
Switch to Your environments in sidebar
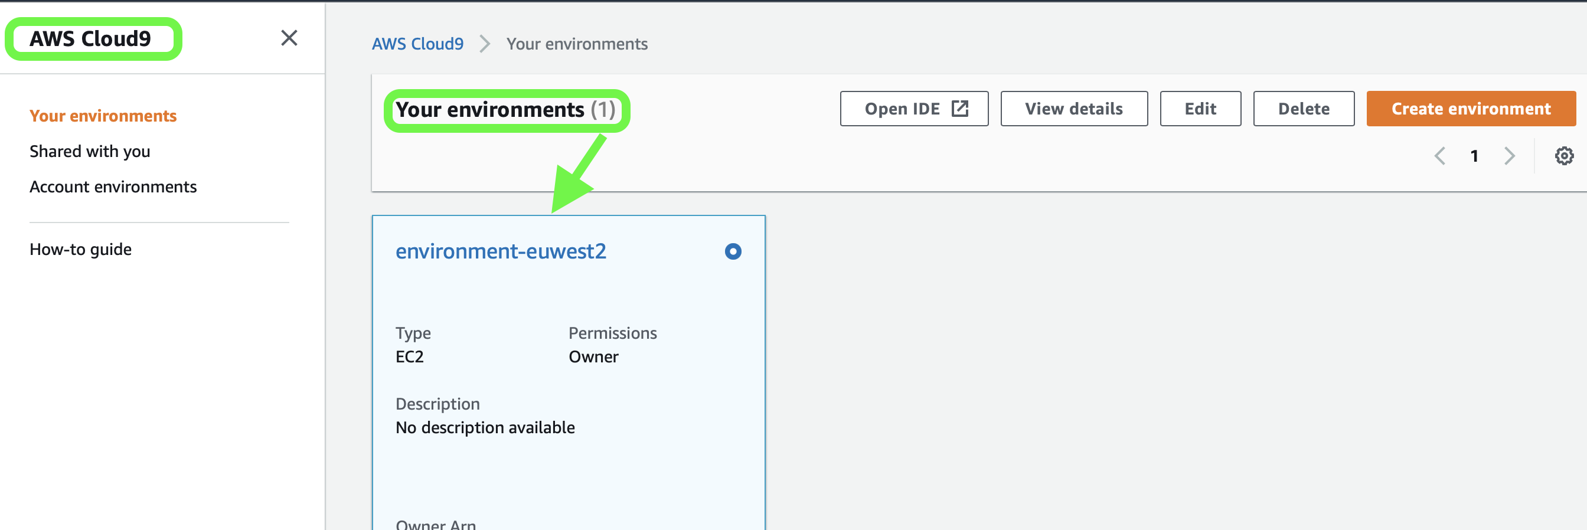click(103, 115)
